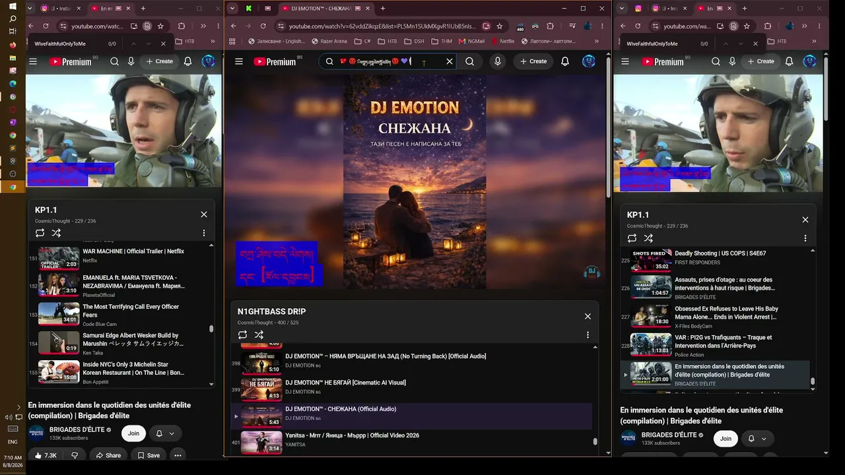Viewport: 845px width, 475px height.
Task: Open Razer Arena bookmark in center window
Action: (328, 41)
